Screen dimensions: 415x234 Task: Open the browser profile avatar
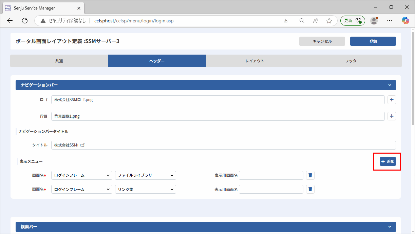[374, 21]
